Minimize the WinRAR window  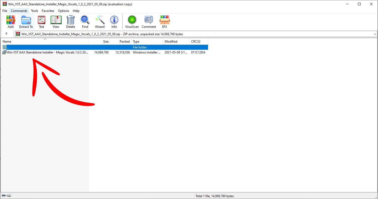(347, 4)
